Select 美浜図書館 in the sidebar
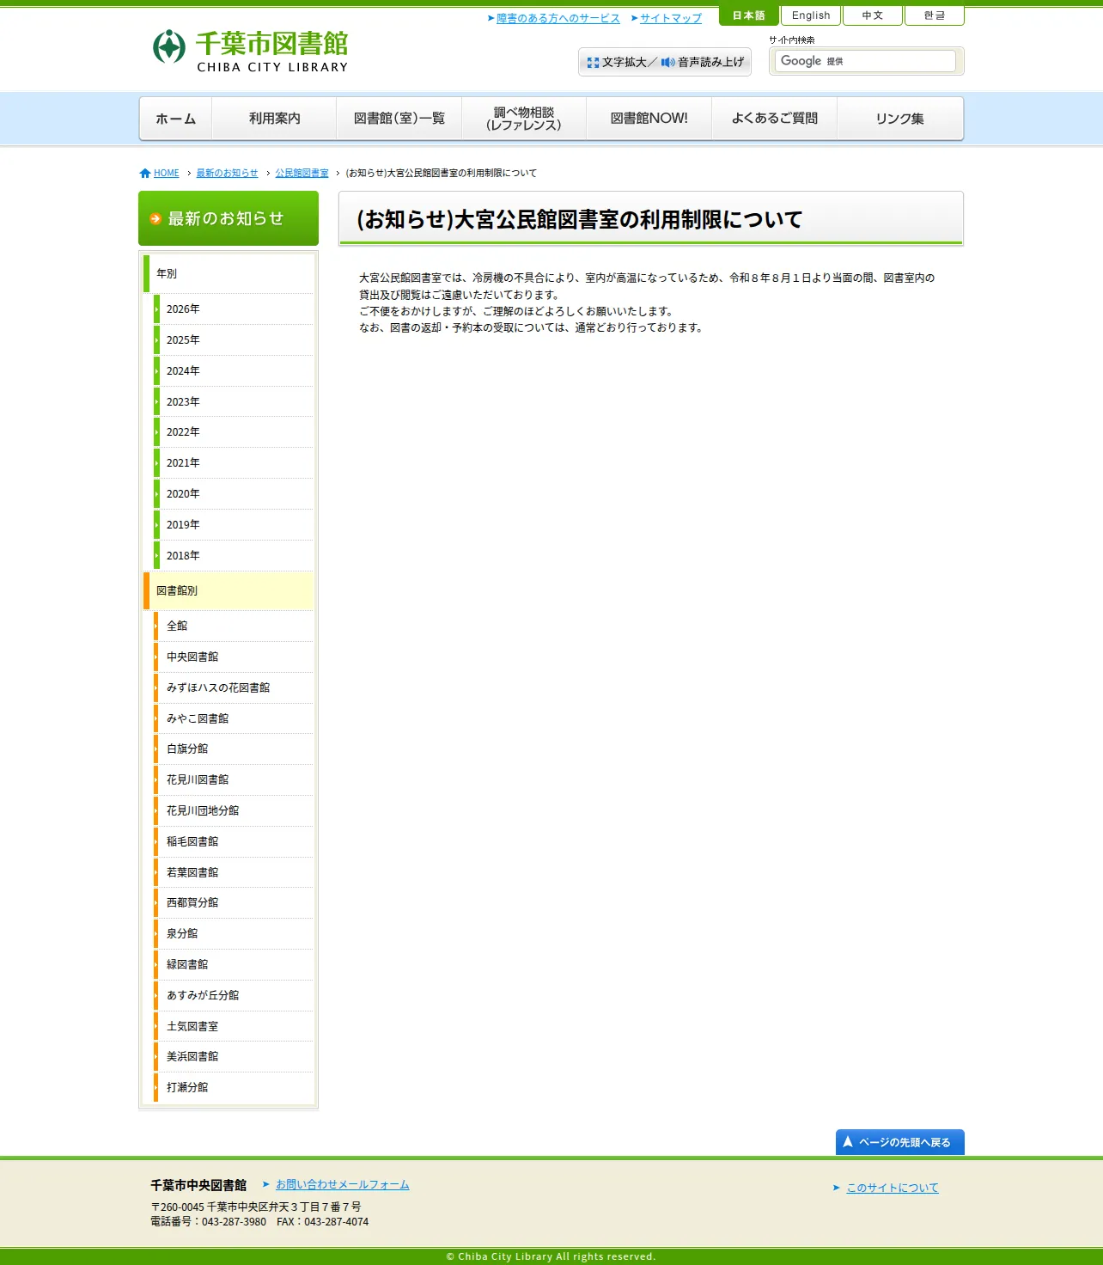Screen dimensions: 1103x1265 pyautogui.click(x=234, y=1057)
